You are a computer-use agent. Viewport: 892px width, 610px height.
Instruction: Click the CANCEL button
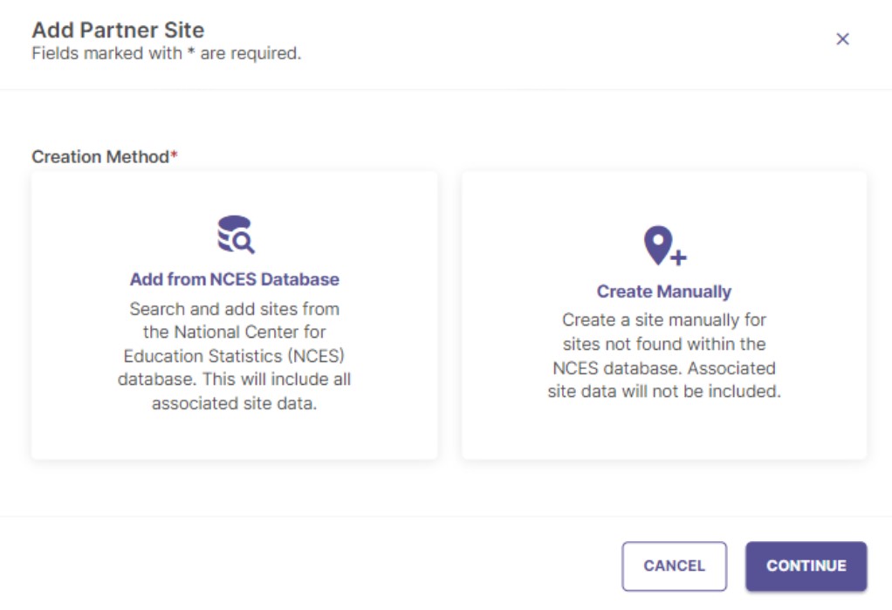point(674,565)
